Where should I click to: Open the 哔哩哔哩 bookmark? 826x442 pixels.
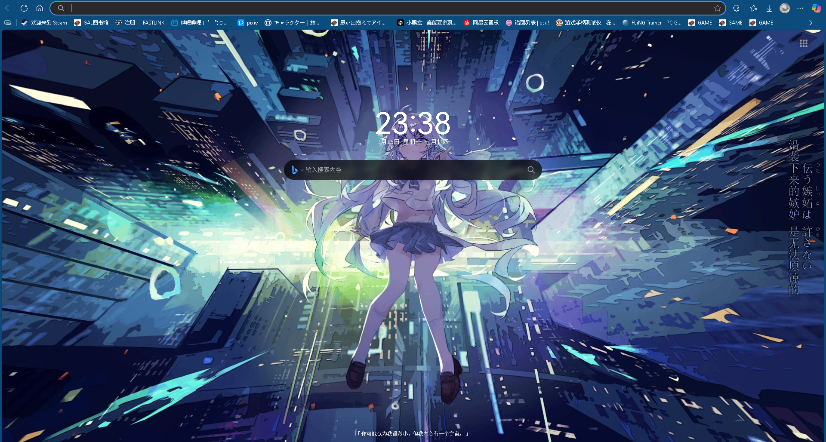[200, 23]
